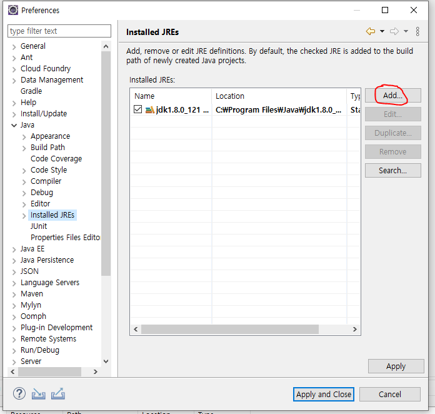Viewport: 435px width, 414px height.
Task: Open the forward history dropdown arrow
Action: click(x=406, y=31)
